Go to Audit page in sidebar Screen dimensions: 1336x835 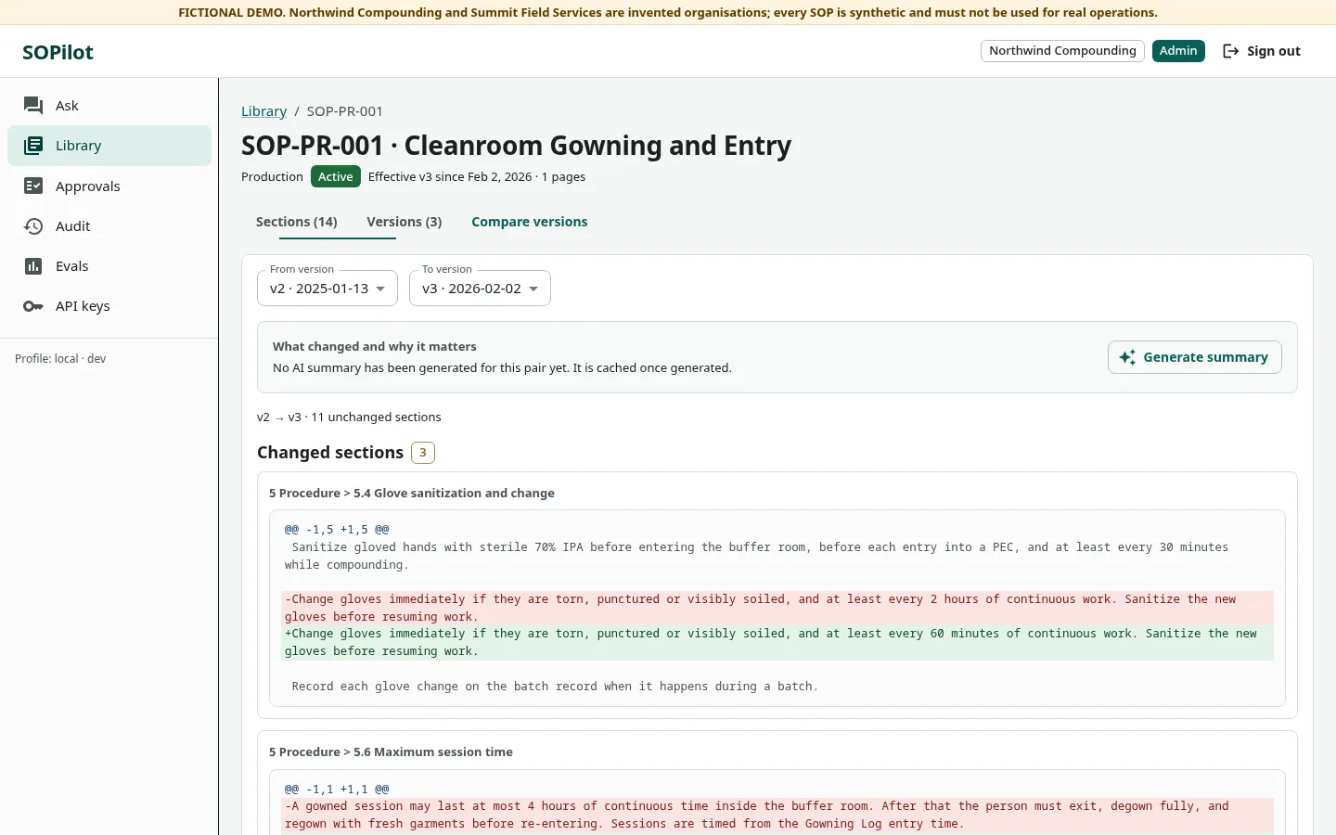click(x=109, y=226)
